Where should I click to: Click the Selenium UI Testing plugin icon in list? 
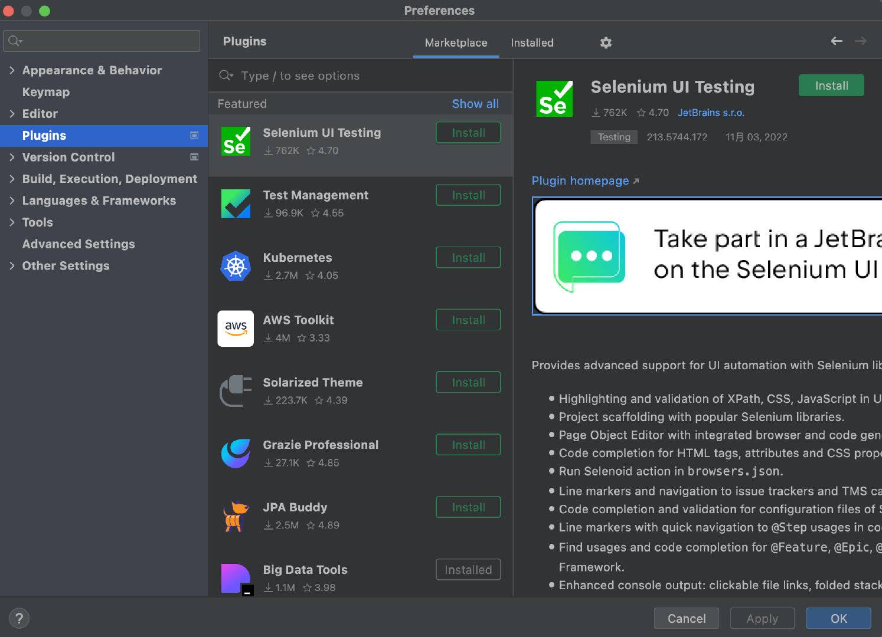236,142
